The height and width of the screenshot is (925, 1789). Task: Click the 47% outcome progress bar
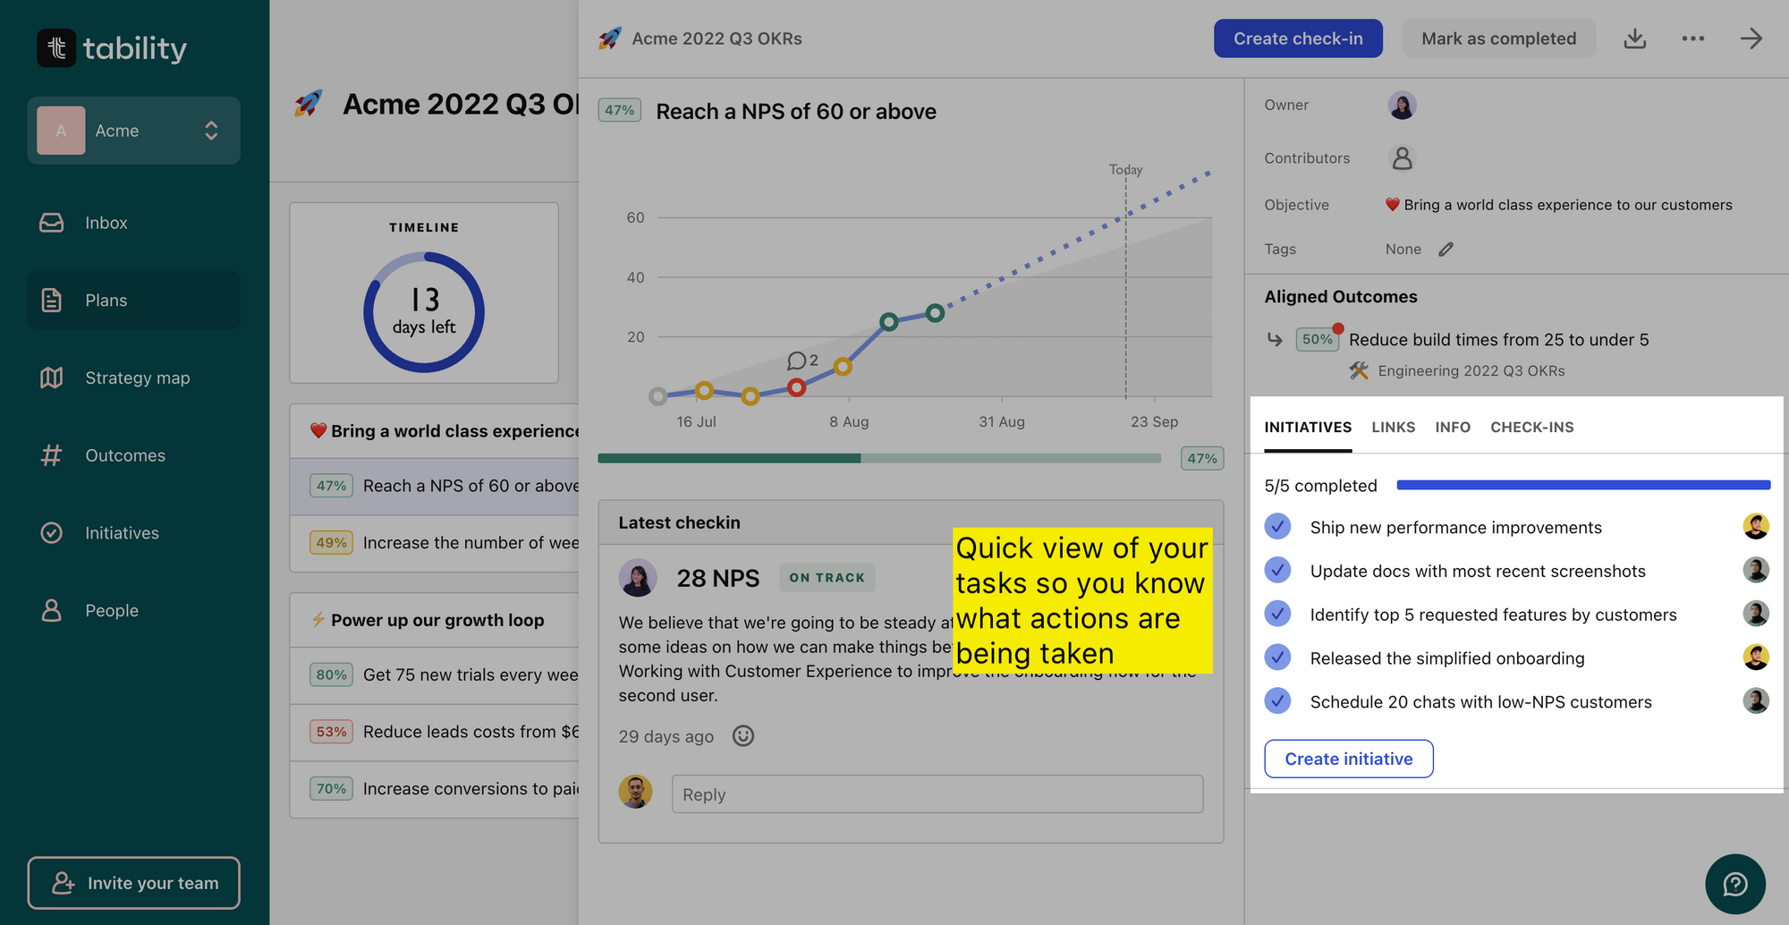pos(879,458)
